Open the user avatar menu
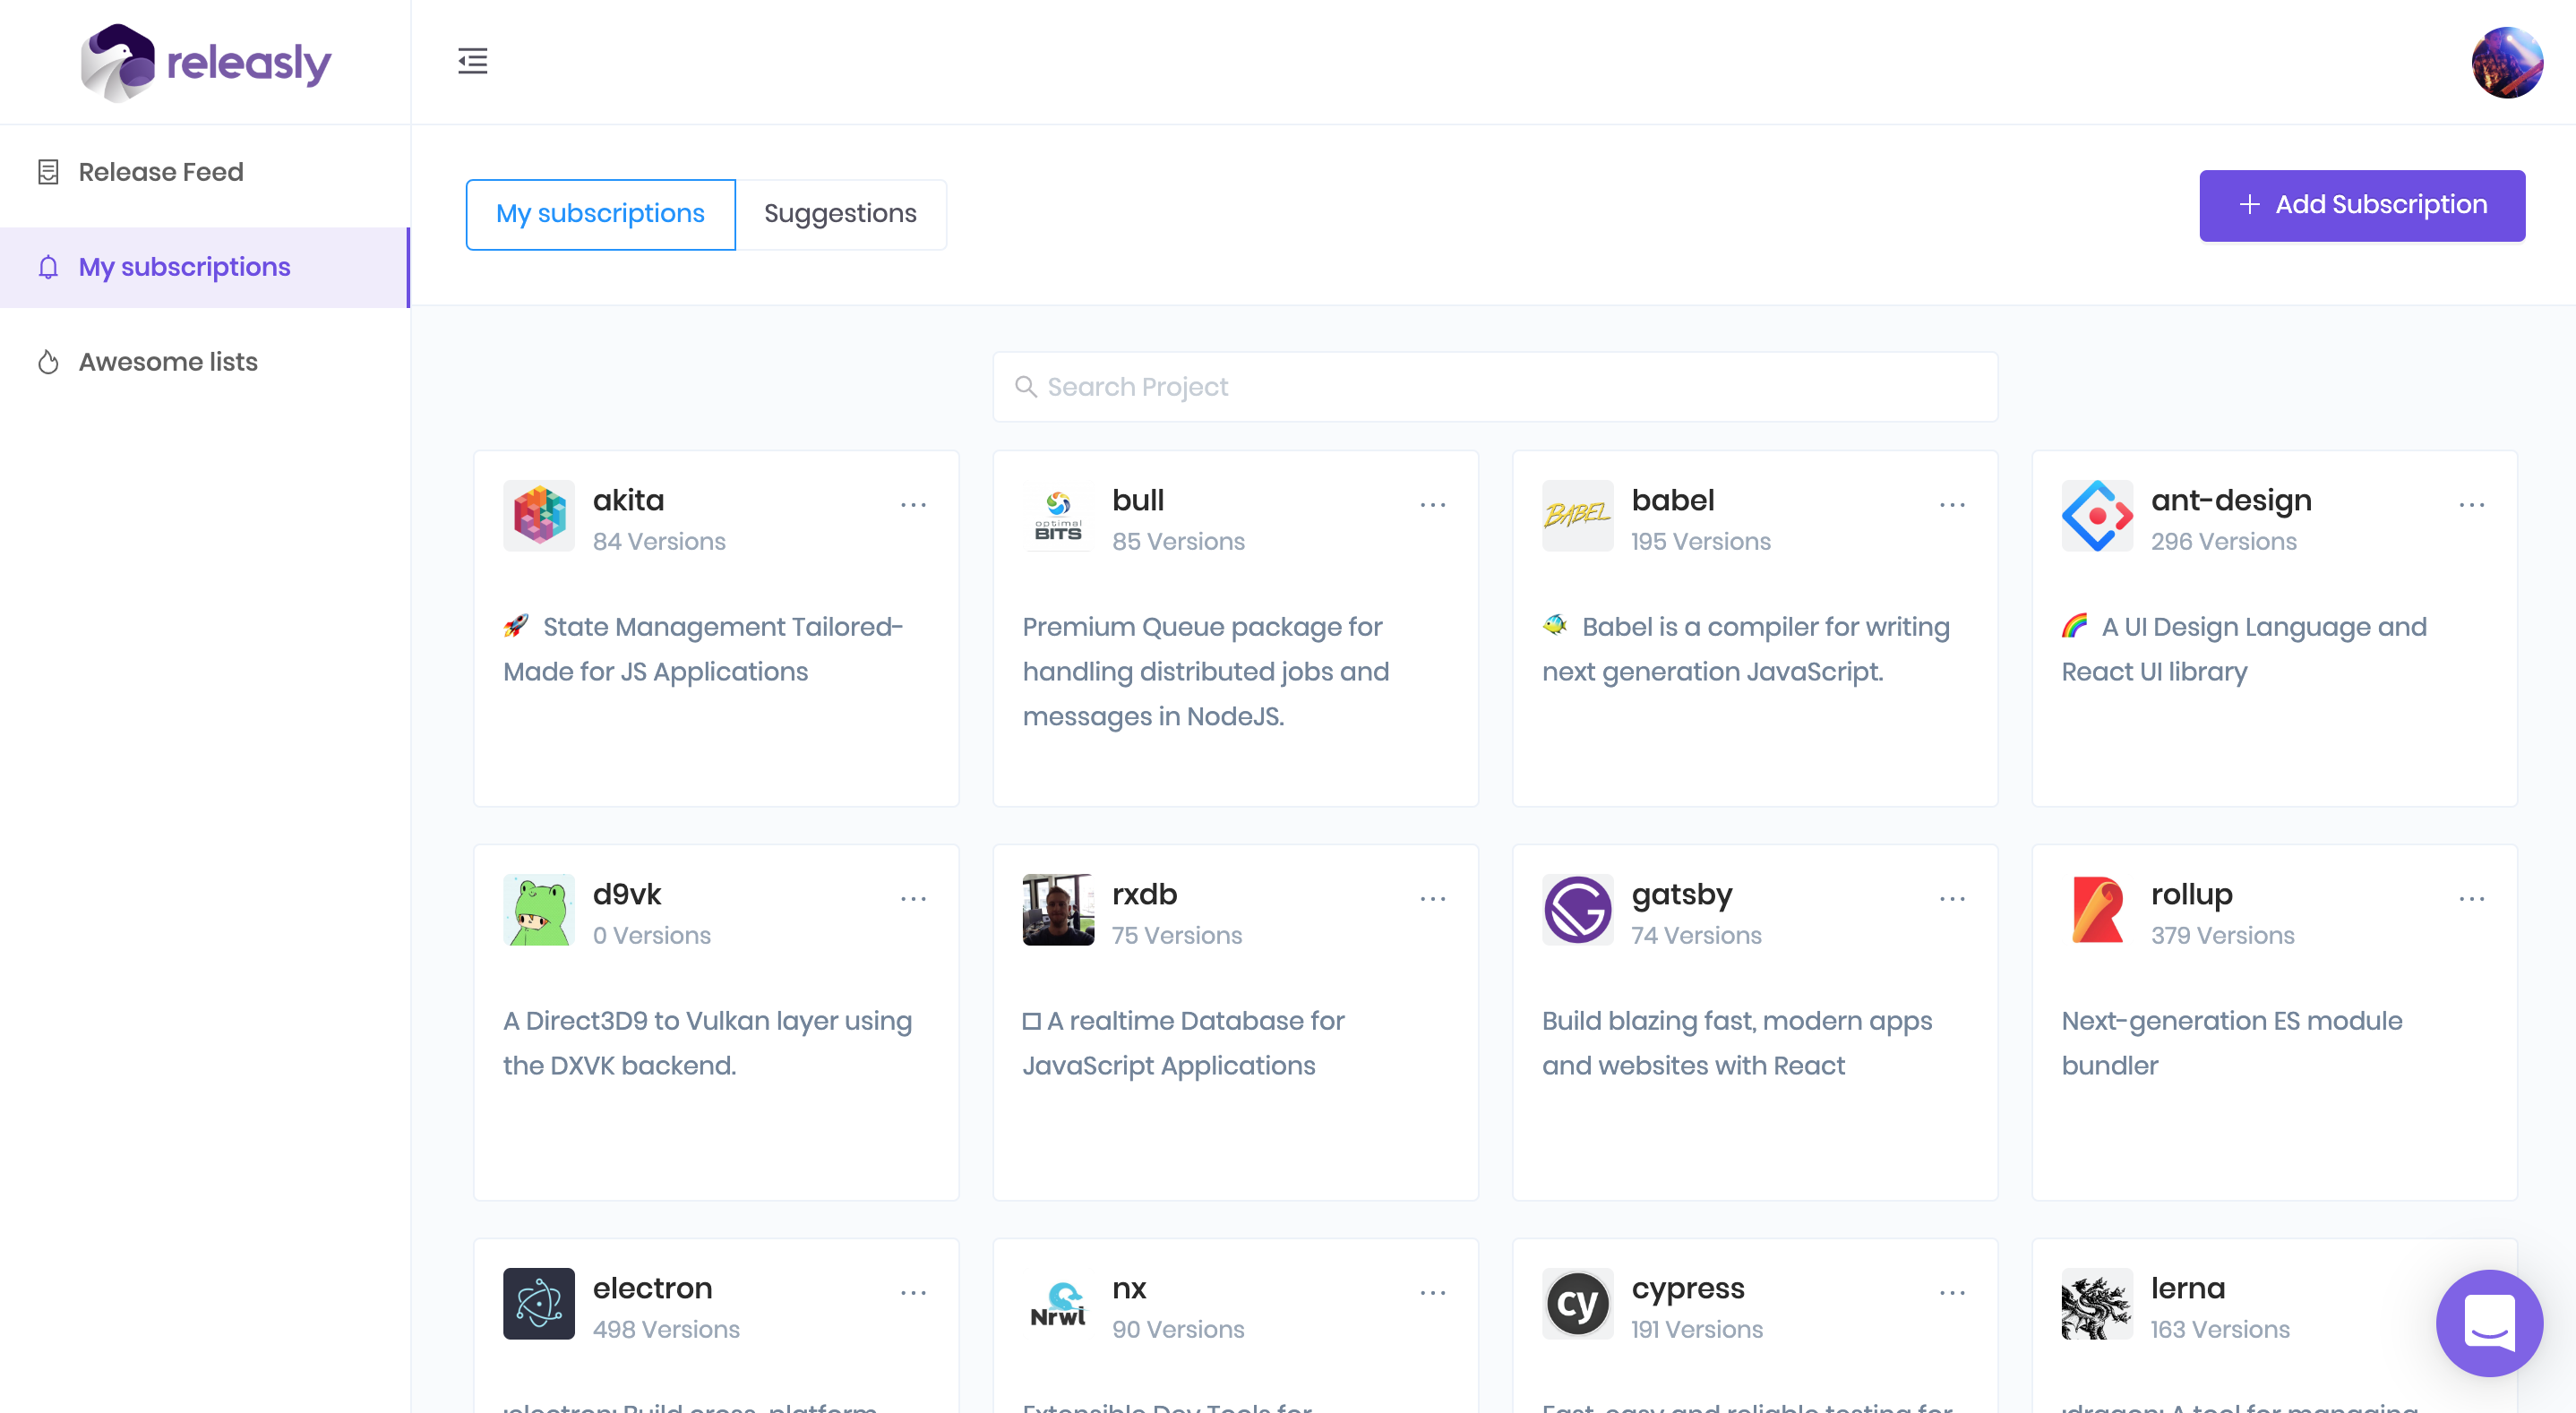2576x1413 pixels. (2506, 62)
